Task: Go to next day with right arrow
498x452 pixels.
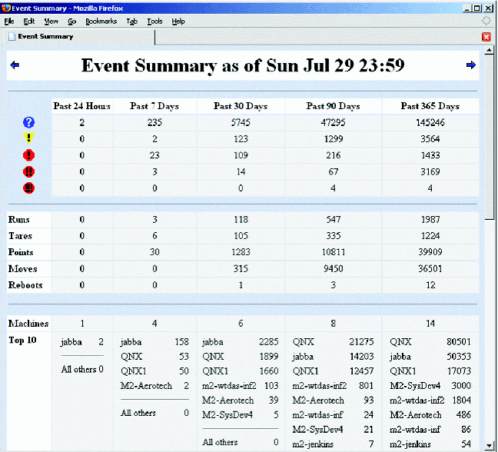Action: pyautogui.click(x=470, y=65)
